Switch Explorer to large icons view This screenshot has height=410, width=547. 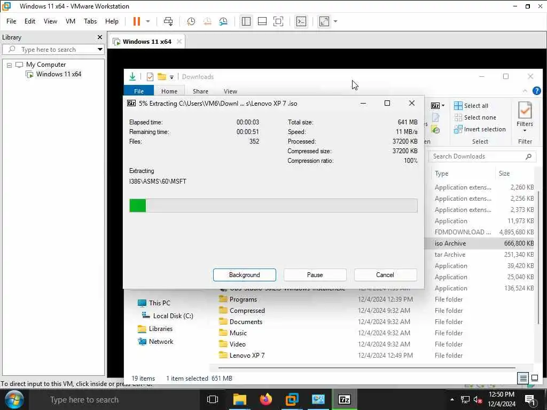pos(534,378)
